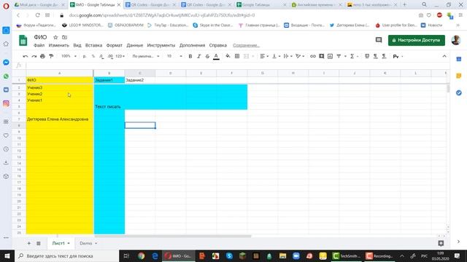
Task: Select column A header
Action: click(60, 73)
